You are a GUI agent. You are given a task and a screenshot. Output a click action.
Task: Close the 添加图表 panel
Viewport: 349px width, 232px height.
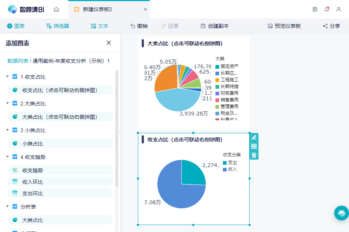[x=109, y=43]
